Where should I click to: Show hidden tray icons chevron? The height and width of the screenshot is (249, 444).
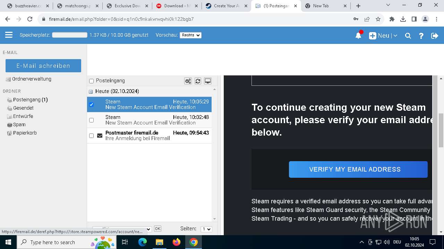pos(361,242)
